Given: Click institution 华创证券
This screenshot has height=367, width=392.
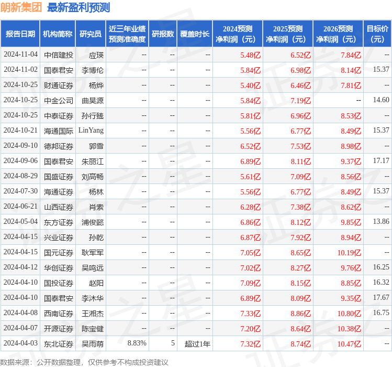Looking at the screenshot, I should click(x=59, y=268).
